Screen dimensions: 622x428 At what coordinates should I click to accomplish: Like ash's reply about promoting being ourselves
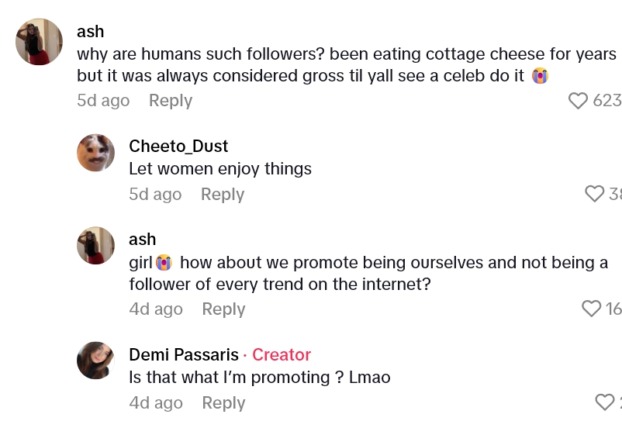tap(592, 309)
